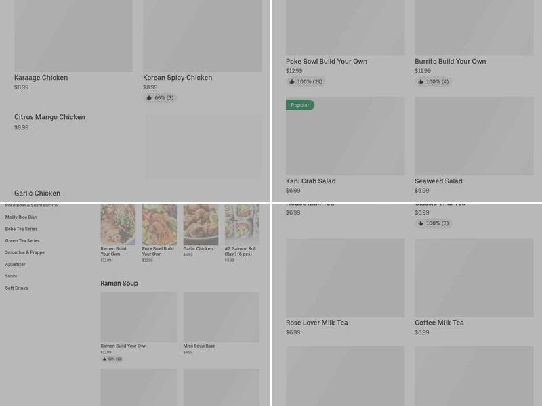542x406 pixels.
Task: Go to Soft Drinks in the category list
Action: (x=17, y=288)
